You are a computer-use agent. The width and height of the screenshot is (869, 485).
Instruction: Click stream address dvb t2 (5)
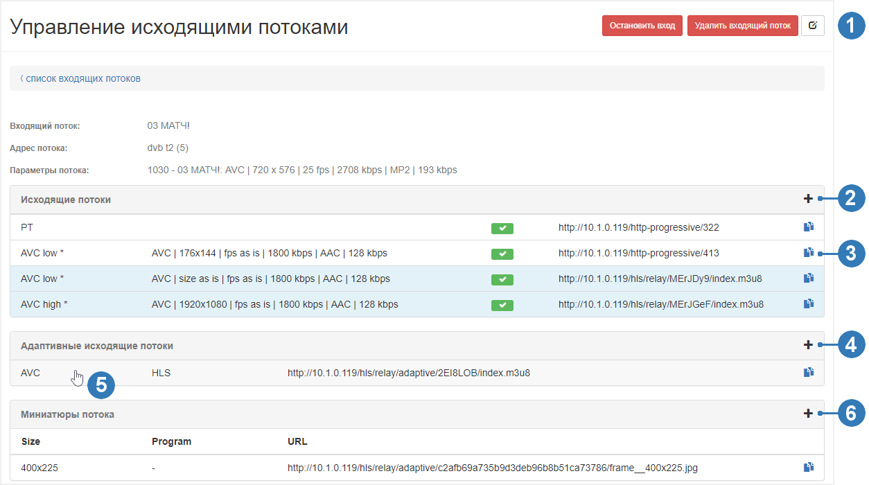(168, 148)
